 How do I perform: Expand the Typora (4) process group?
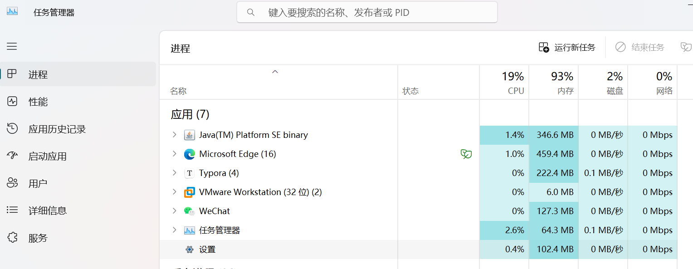(x=174, y=173)
